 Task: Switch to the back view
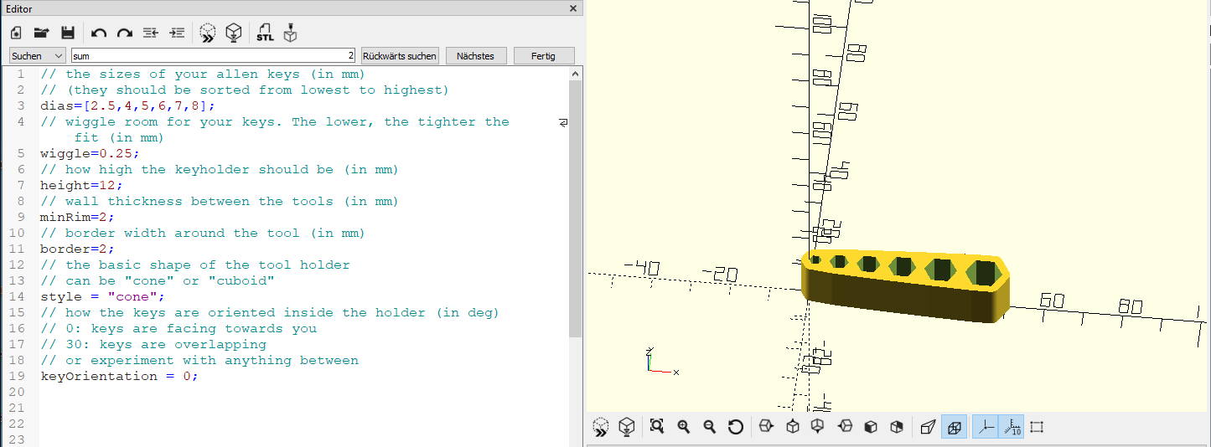896,427
